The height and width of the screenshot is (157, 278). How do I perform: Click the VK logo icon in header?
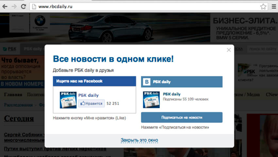(147, 82)
